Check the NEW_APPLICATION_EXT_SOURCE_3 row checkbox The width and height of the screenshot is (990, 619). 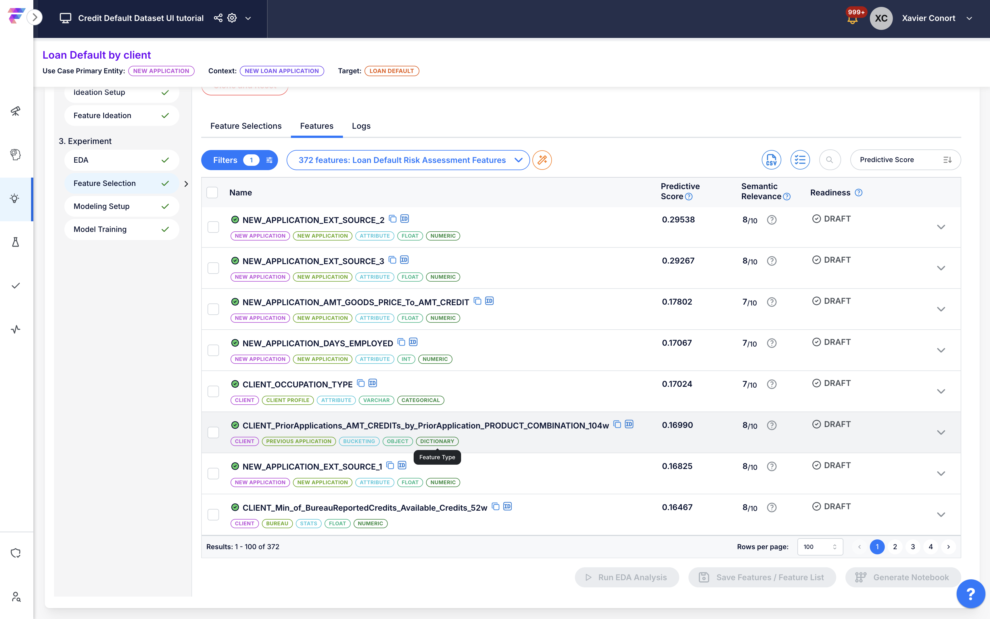(213, 268)
